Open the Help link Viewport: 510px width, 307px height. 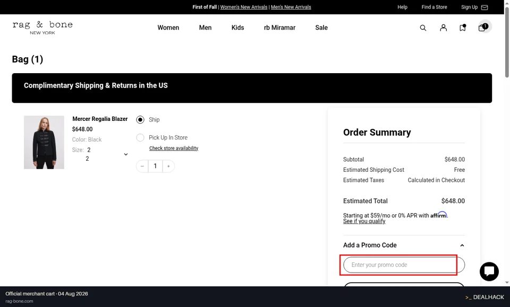402,7
